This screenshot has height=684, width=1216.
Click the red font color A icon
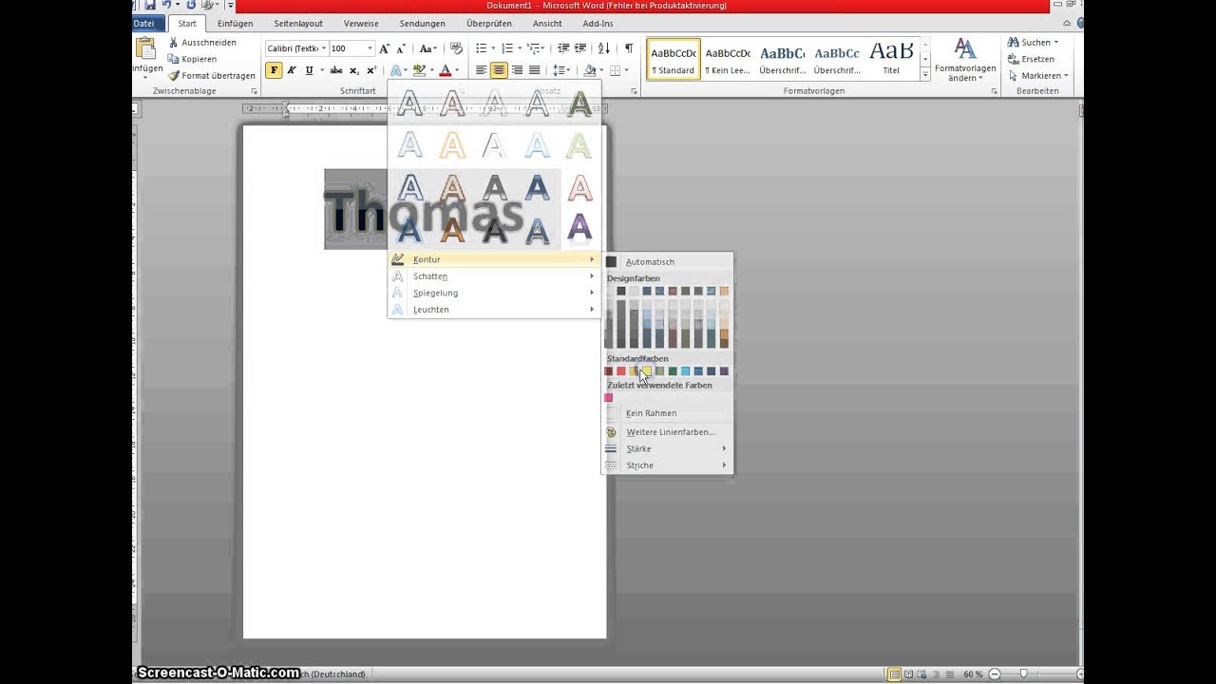tap(445, 70)
